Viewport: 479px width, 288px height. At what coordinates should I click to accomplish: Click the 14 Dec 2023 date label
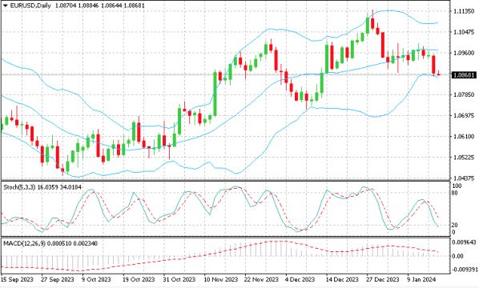pos(343,279)
